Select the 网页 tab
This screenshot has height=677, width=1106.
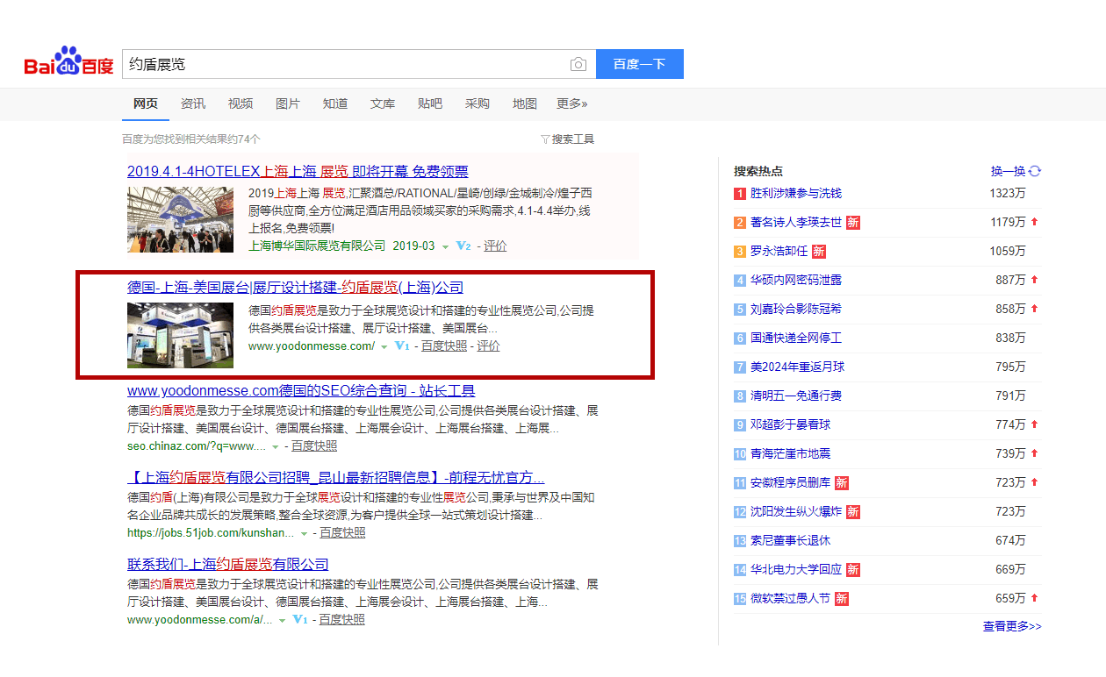tap(146, 103)
